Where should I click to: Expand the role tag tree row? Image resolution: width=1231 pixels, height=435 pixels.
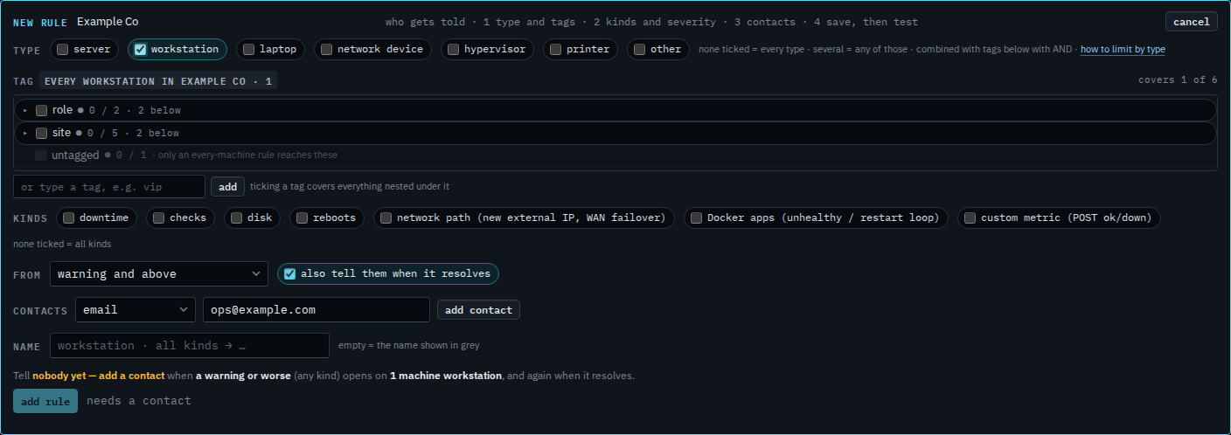coord(25,110)
